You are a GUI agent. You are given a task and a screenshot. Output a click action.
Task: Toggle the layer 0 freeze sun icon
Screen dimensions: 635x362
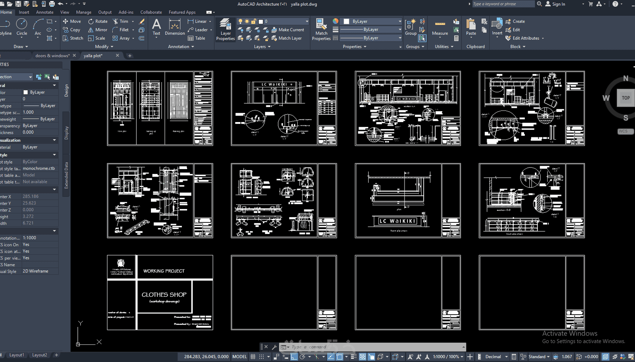pyautogui.click(x=247, y=21)
